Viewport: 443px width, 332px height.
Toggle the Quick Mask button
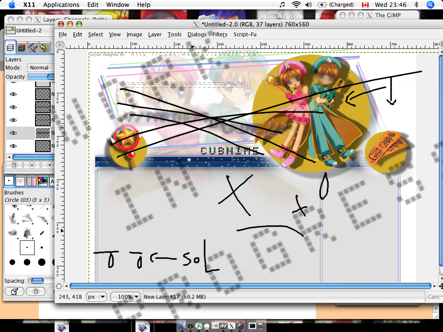[x=59, y=286]
